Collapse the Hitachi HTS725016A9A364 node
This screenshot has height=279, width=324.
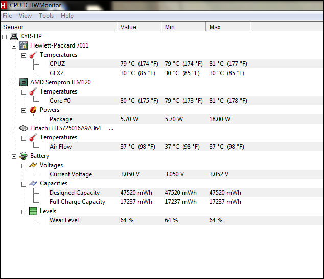[14, 129]
